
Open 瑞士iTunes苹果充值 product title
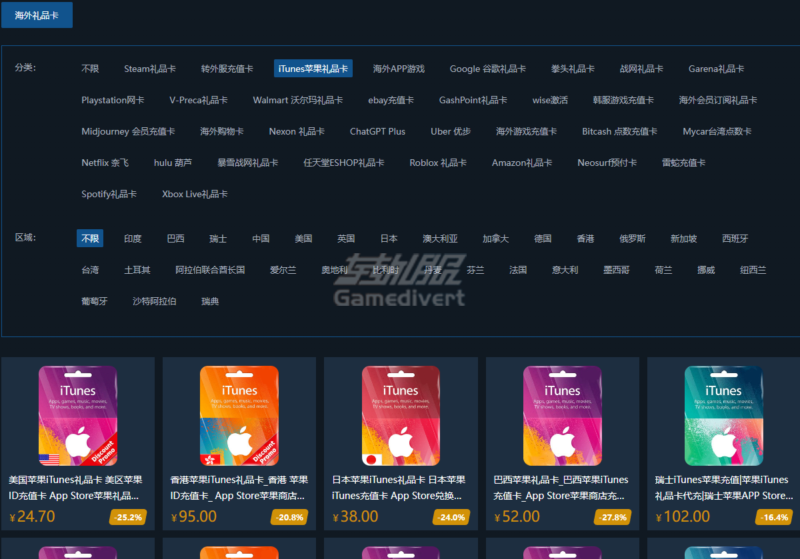(x=724, y=488)
